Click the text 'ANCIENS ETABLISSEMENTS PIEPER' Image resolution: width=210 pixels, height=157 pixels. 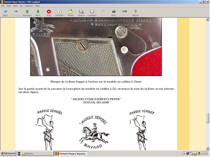pyautogui.click(x=96, y=99)
